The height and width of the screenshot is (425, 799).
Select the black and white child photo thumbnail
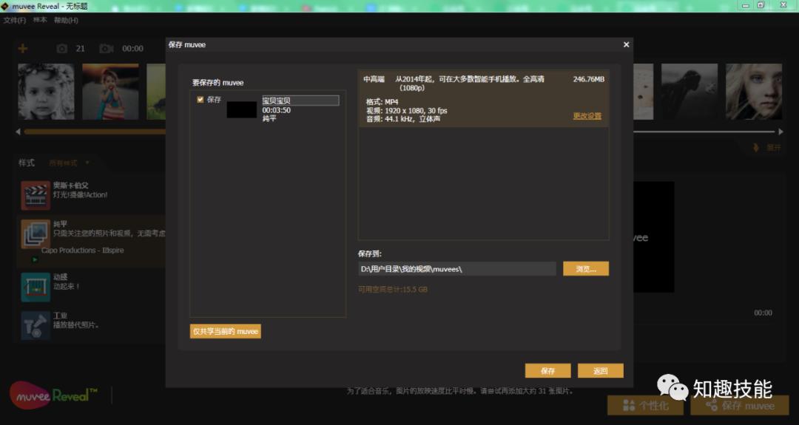[46, 92]
